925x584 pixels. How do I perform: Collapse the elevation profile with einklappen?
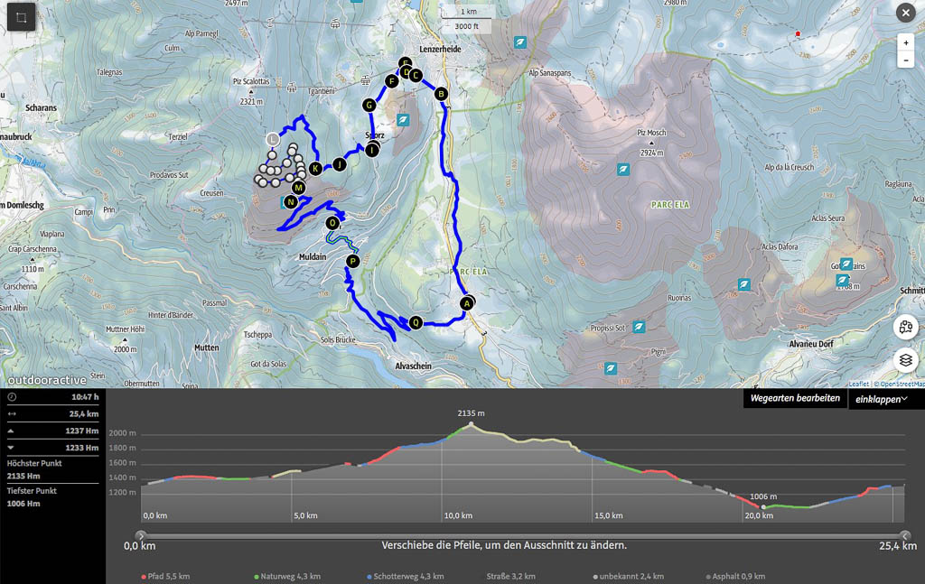pos(883,399)
